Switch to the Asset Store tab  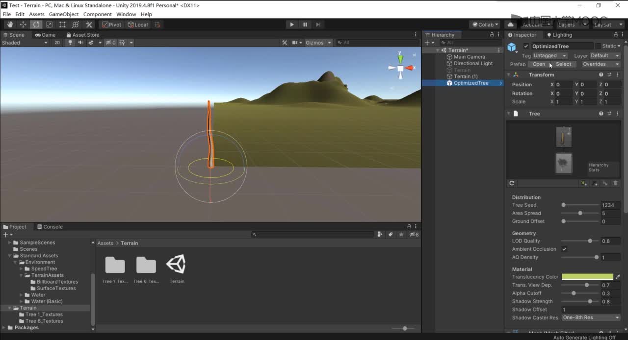click(82, 35)
